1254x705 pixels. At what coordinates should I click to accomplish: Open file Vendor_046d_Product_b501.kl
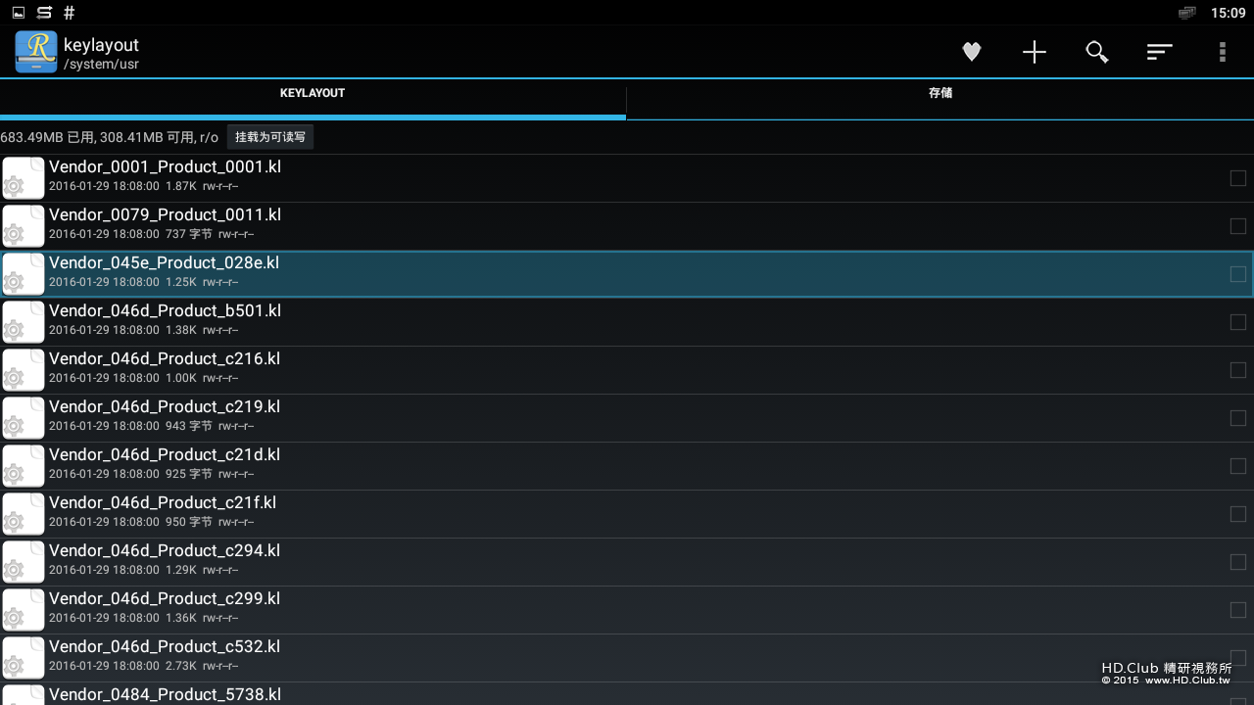[x=627, y=322]
